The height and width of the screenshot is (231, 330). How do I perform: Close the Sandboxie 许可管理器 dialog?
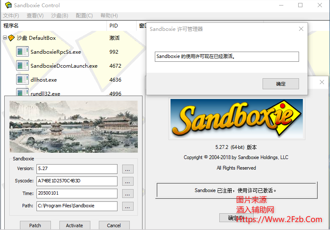coord(301,29)
